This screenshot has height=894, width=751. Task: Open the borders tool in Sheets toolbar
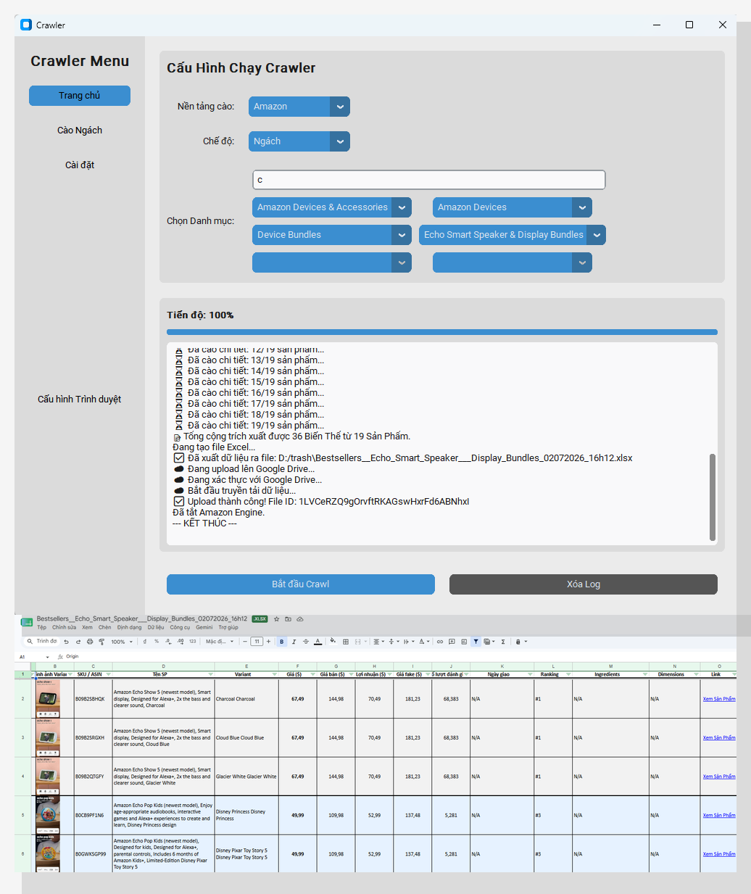click(x=346, y=642)
